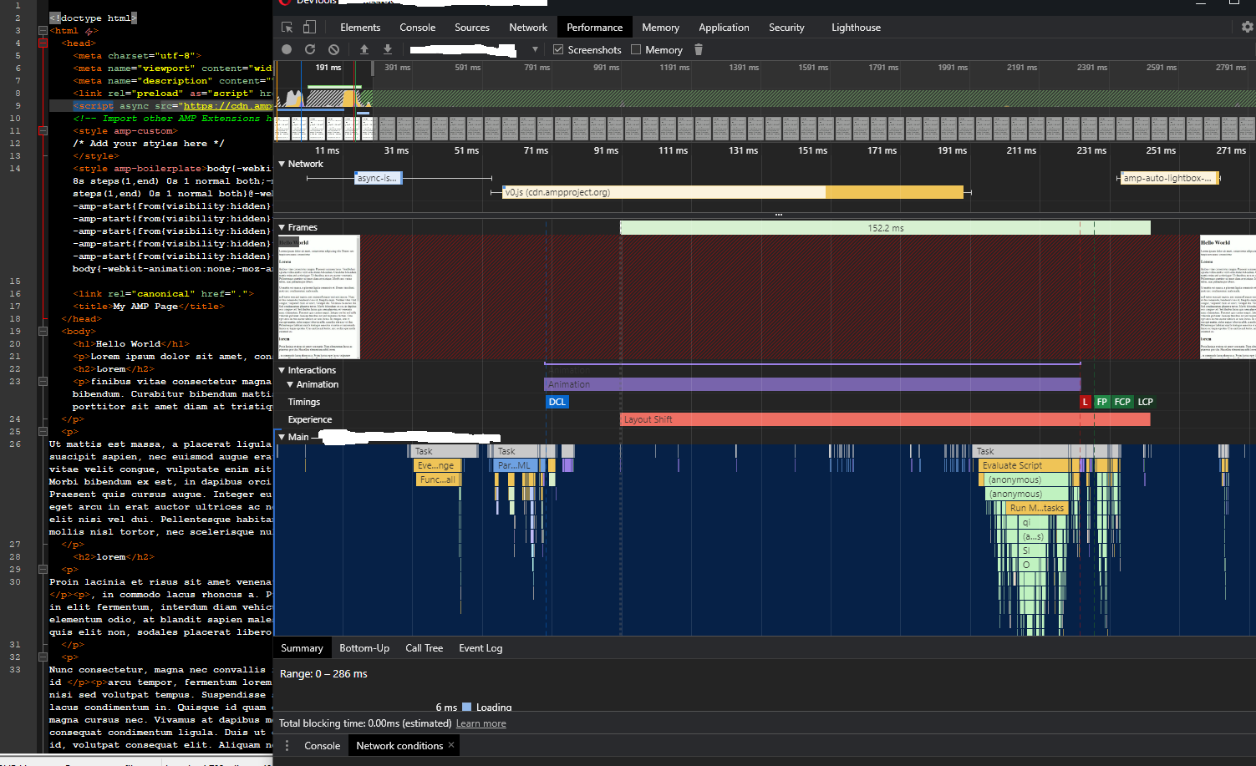Switch to the Bottom-Up tab
1256x766 pixels.
[364, 648]
